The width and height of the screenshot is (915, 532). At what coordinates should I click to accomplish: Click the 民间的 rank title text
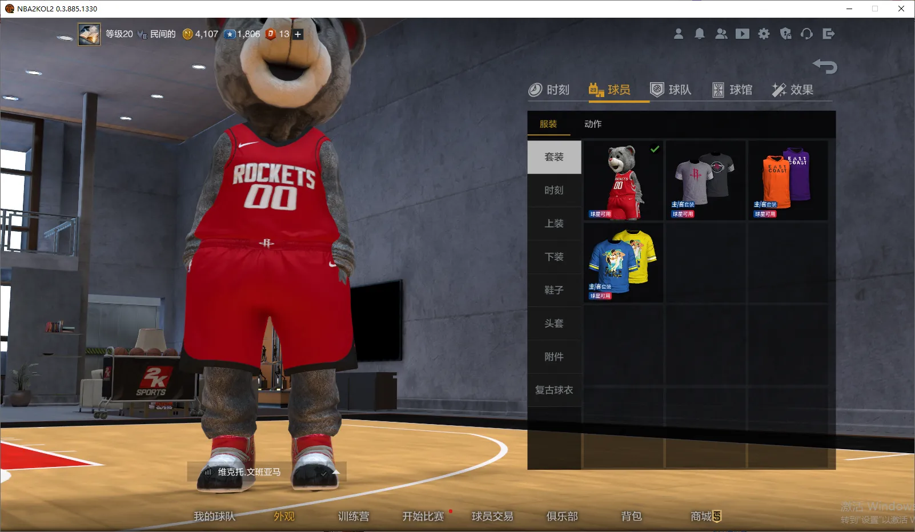163,34
